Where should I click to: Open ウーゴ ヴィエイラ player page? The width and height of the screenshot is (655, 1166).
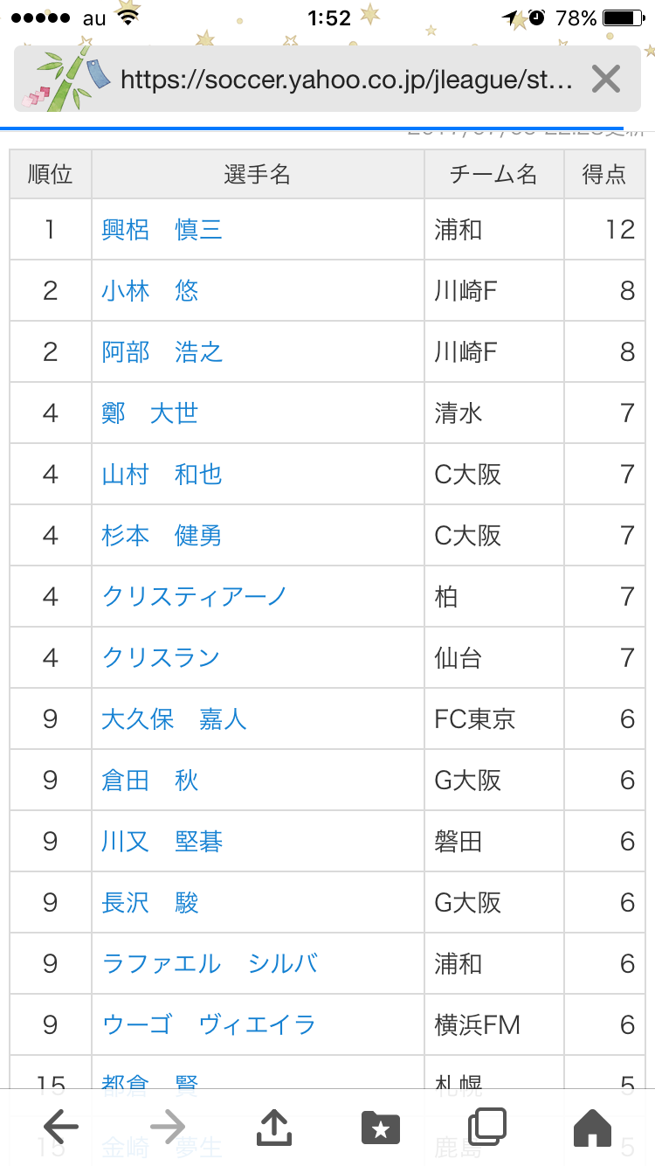209,1024
